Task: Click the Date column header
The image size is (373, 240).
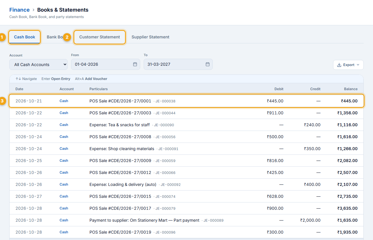Action: 19,89
